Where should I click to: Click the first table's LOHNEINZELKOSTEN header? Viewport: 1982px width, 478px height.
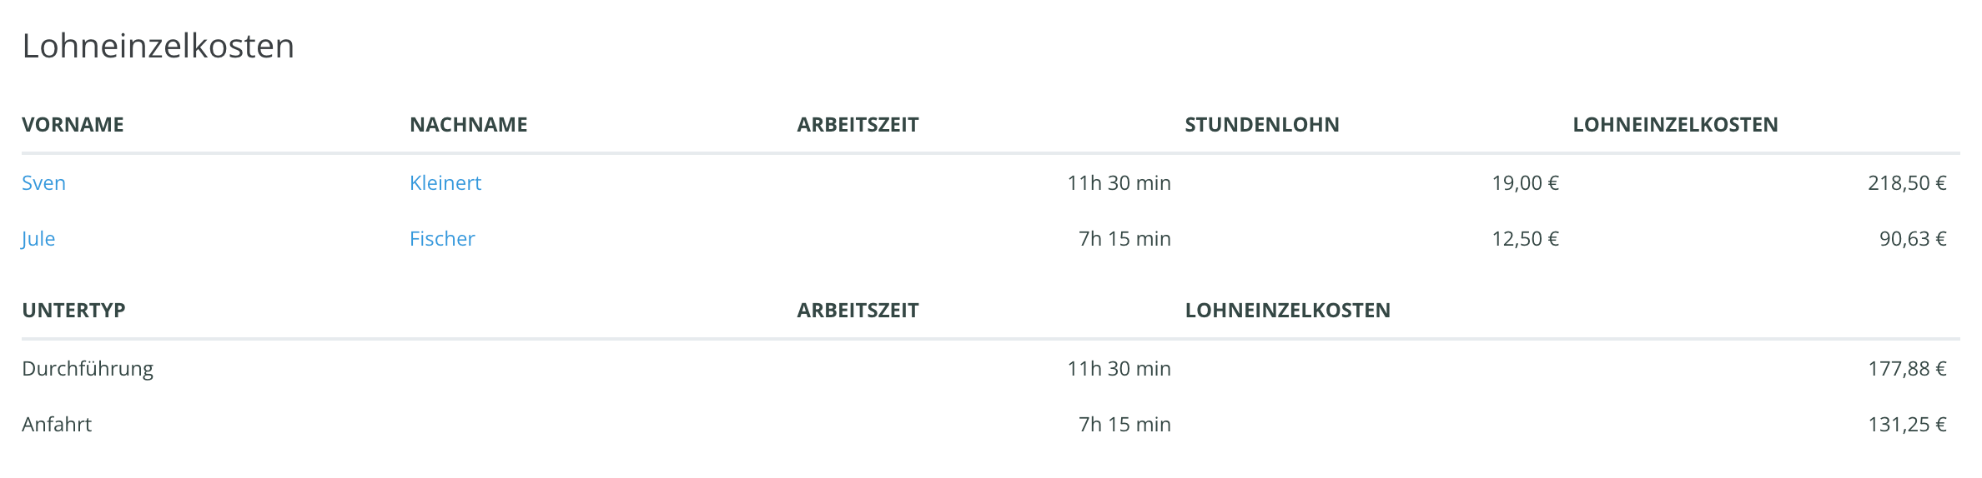[1675, 125]
